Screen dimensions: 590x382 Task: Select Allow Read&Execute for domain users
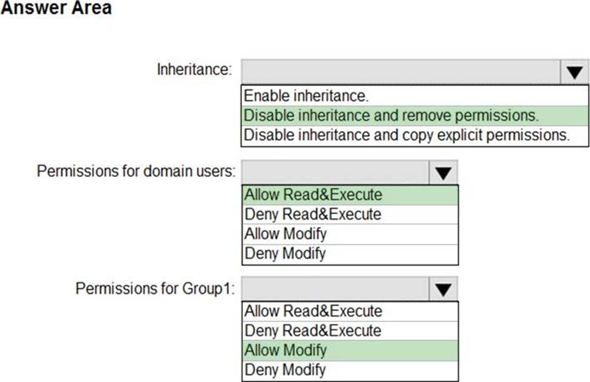313,195
